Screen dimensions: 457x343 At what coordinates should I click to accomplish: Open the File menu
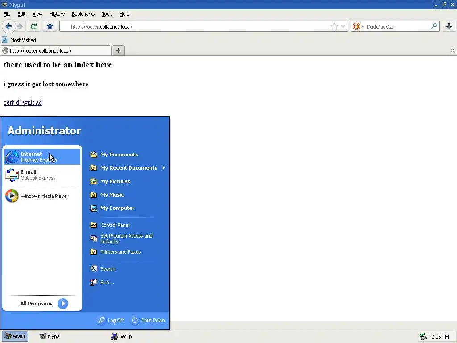pos(7,14)
